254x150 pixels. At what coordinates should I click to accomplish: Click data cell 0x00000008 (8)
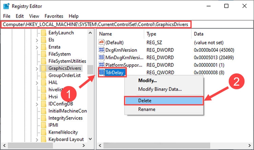(209, 72)
